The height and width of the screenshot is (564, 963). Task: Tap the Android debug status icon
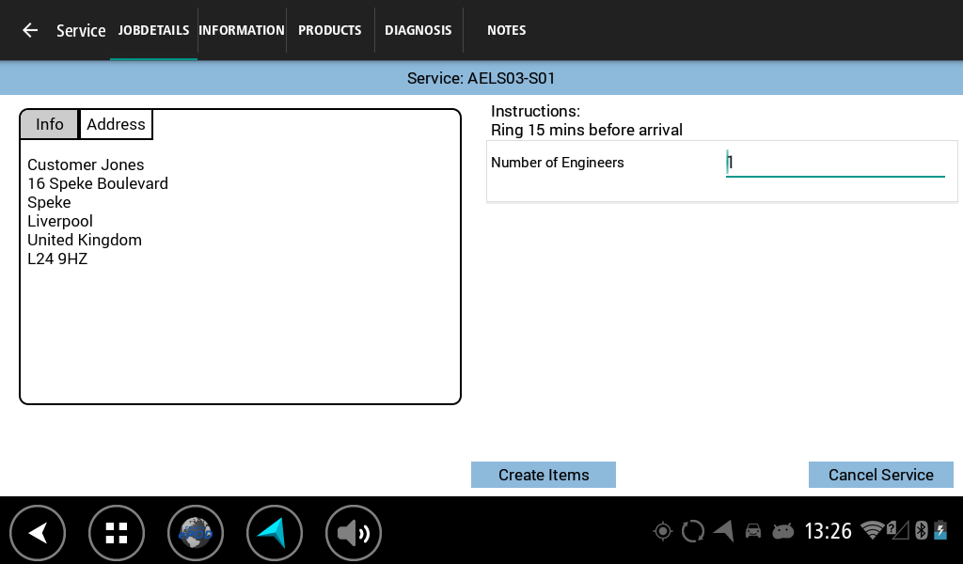pos(783,531)
